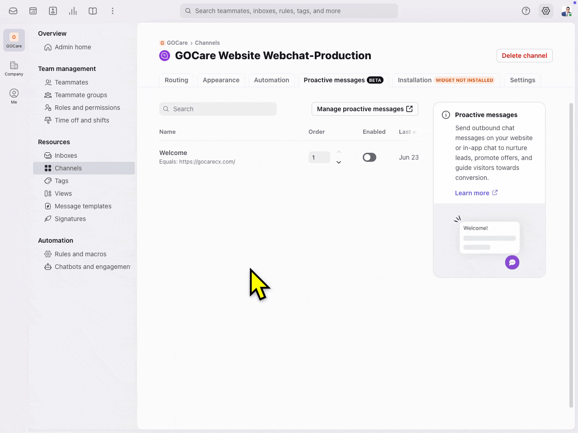Click the Delete channel button
Image resolution: width=578 pixels, height=433 pixels.
tap(525, 56)
